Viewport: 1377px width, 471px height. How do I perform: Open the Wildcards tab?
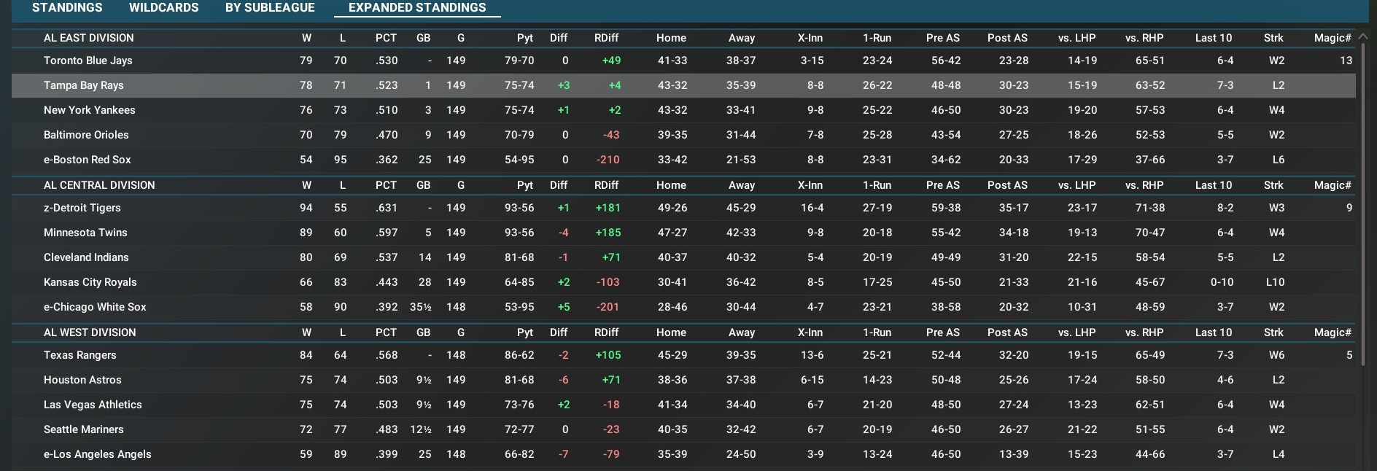pyautogui.click(x=163, y=8)
